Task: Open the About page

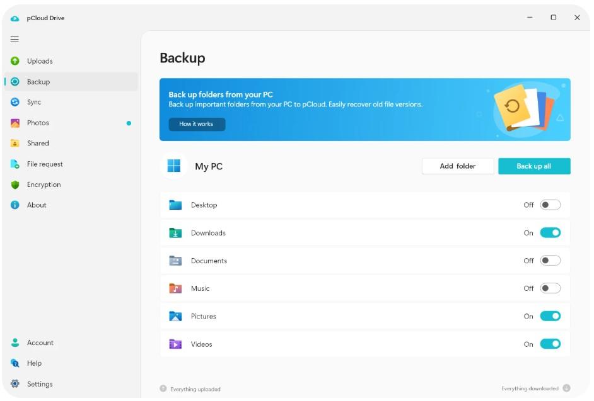Action: coord(71,205)
